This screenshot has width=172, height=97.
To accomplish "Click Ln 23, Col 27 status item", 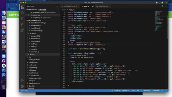I will (x=116, y=91).
